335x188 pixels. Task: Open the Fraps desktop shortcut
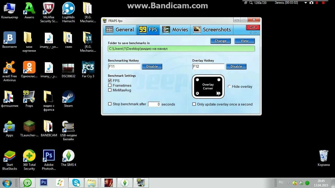click(29, 99)
